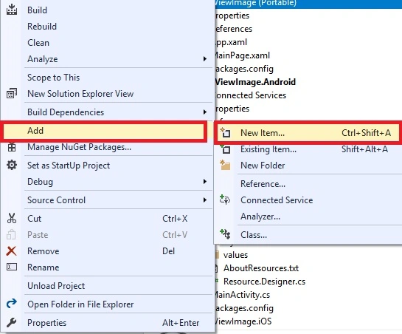This screenshot has height=334, width=402.
Task: Click the wrench Properties icon
Action: tap(12, 322)
